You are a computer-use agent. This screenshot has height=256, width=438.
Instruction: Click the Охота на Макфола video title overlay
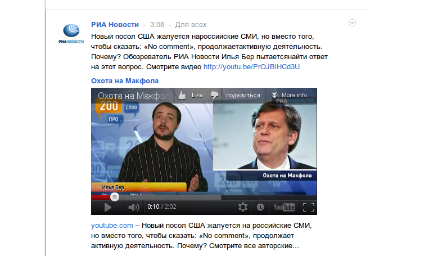135,96
